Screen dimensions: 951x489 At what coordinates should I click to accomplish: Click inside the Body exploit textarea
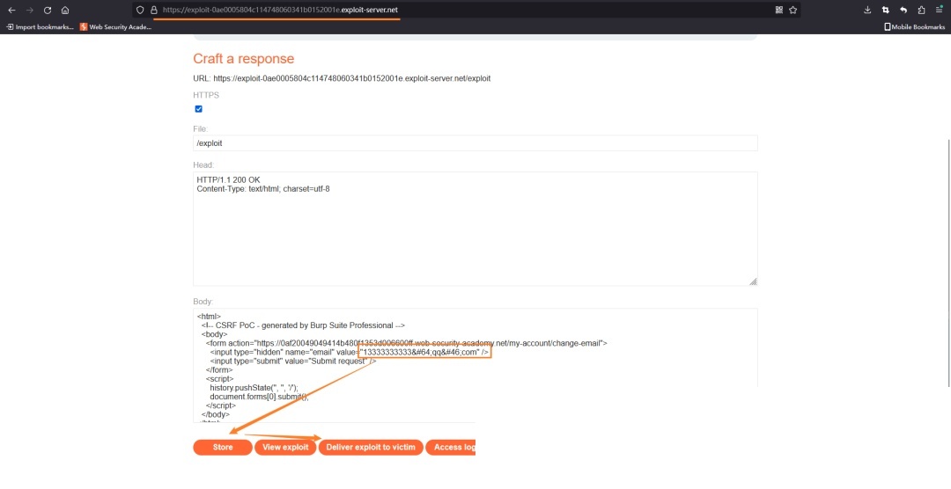pyautogui.click(x=475, y=365)
